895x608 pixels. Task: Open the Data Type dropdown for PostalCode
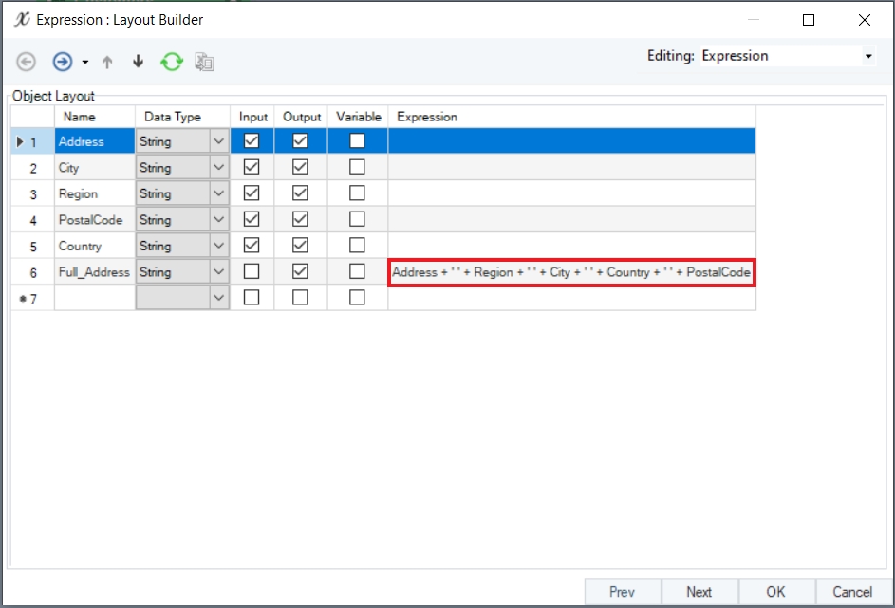click(219, 220)
